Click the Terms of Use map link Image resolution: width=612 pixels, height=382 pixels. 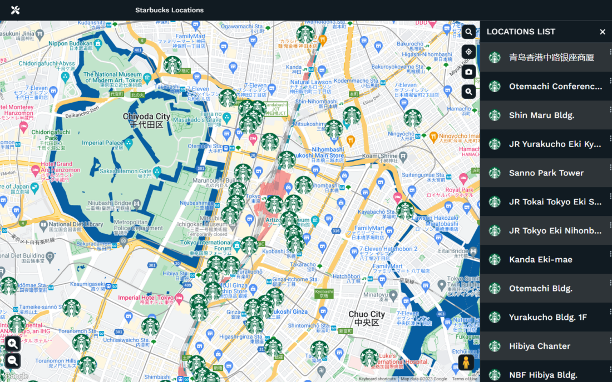coord(465,379)
